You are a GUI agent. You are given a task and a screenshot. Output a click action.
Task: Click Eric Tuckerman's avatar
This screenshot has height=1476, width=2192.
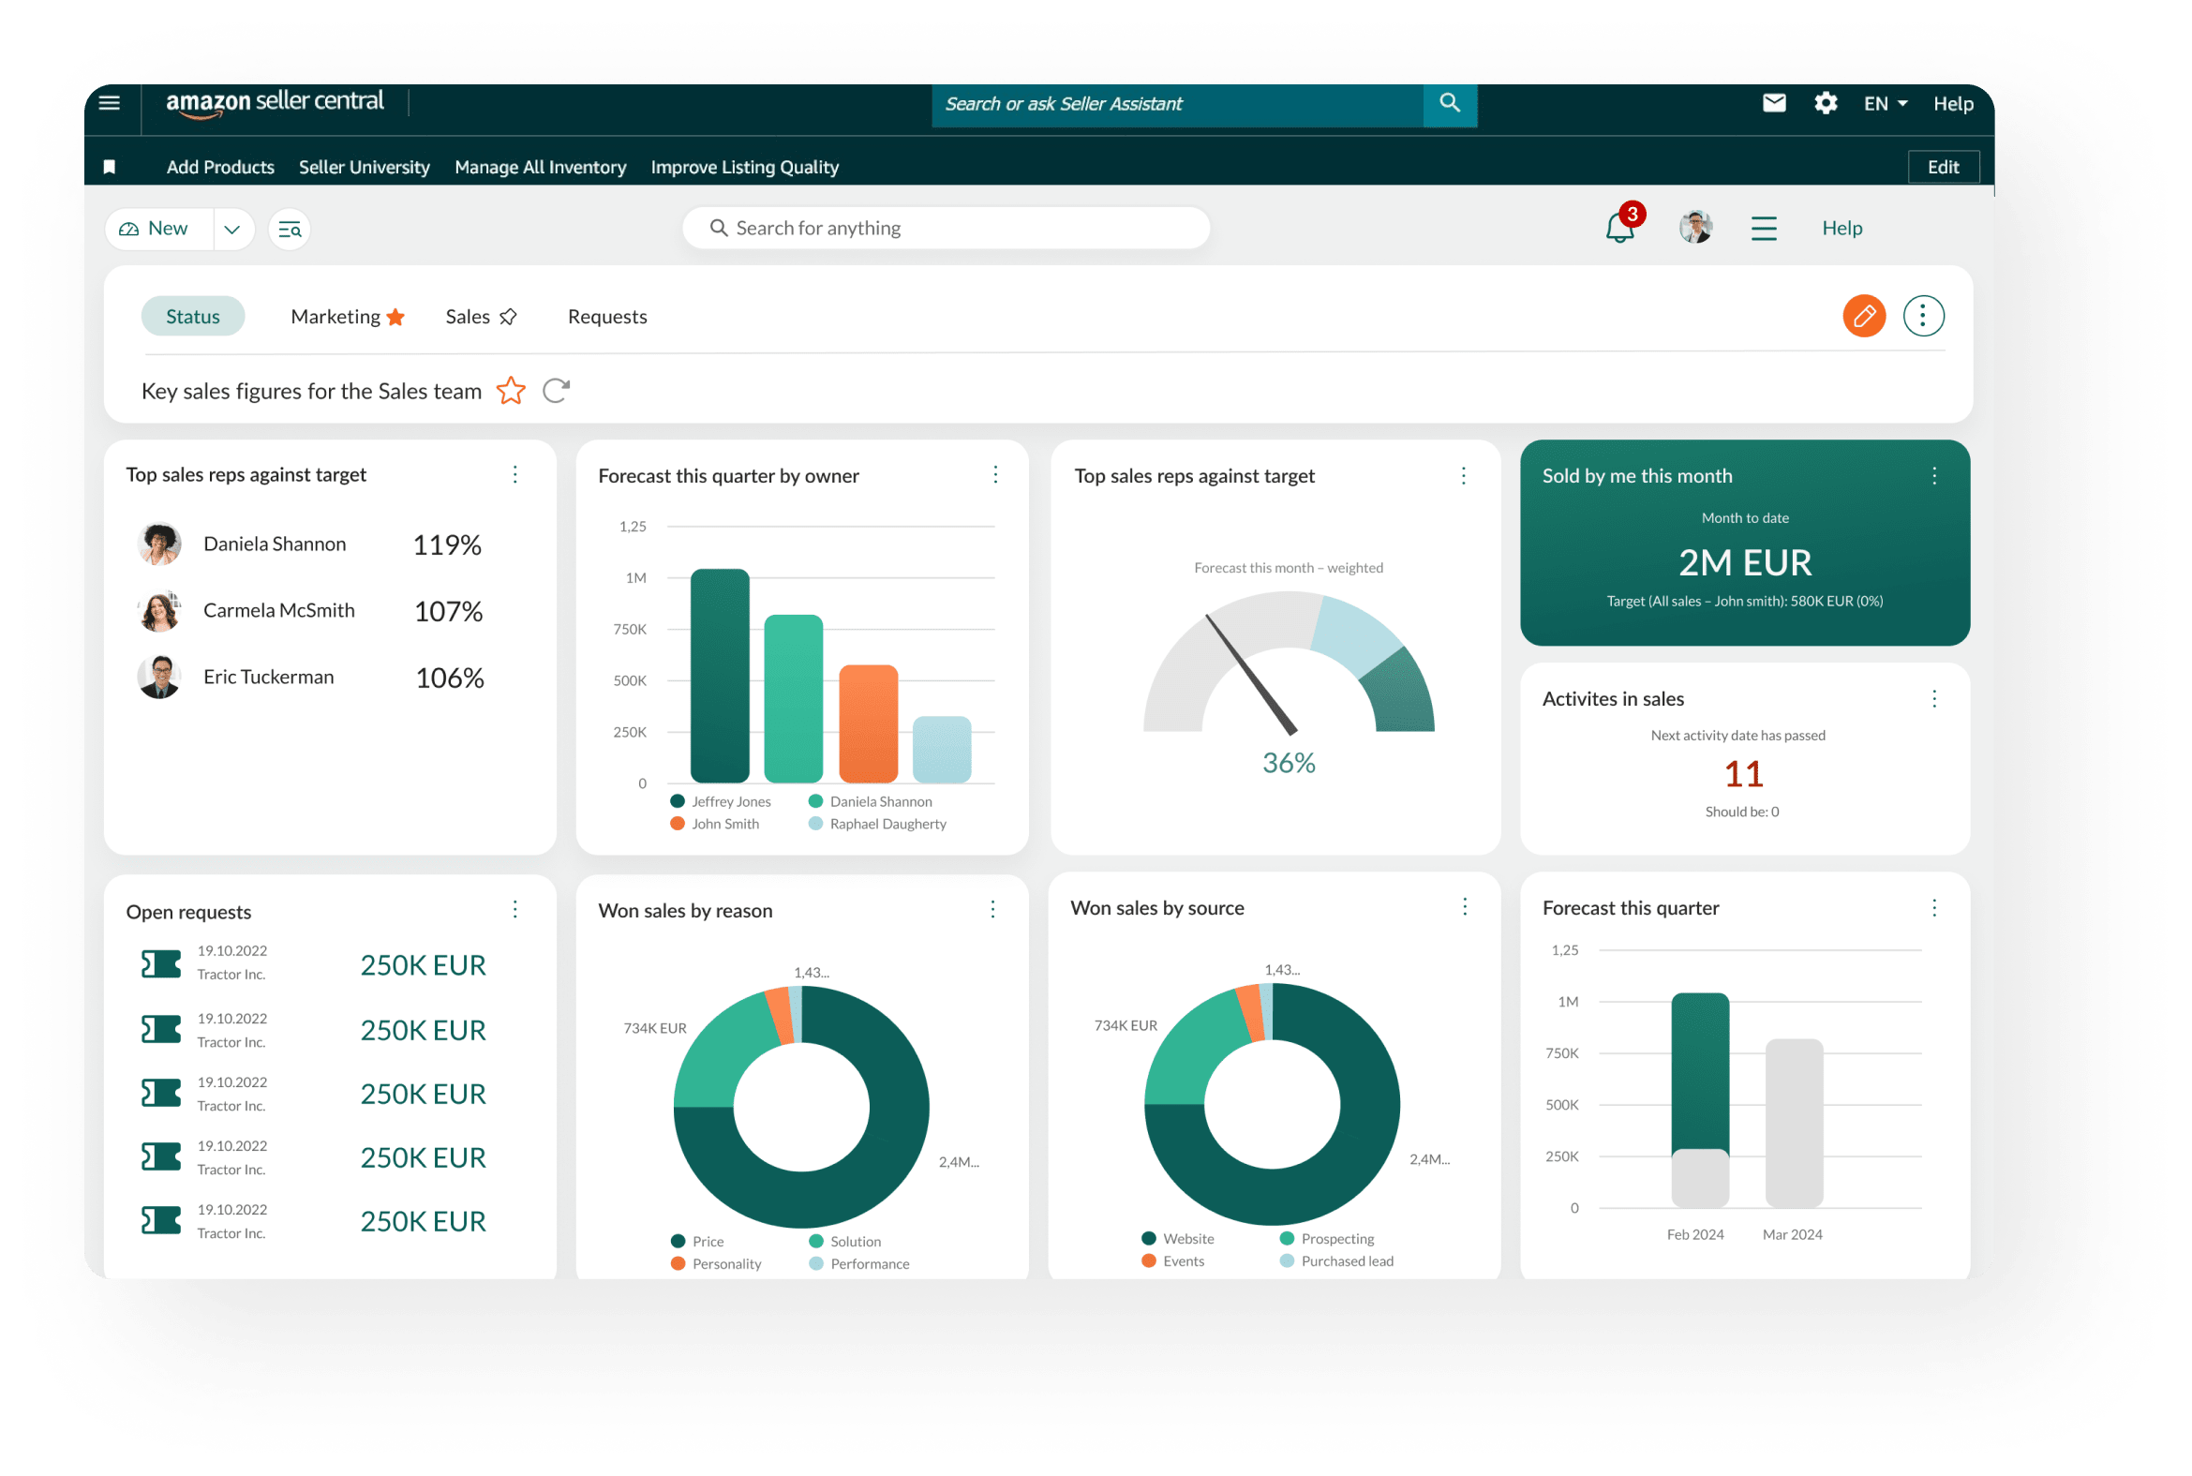159,677
